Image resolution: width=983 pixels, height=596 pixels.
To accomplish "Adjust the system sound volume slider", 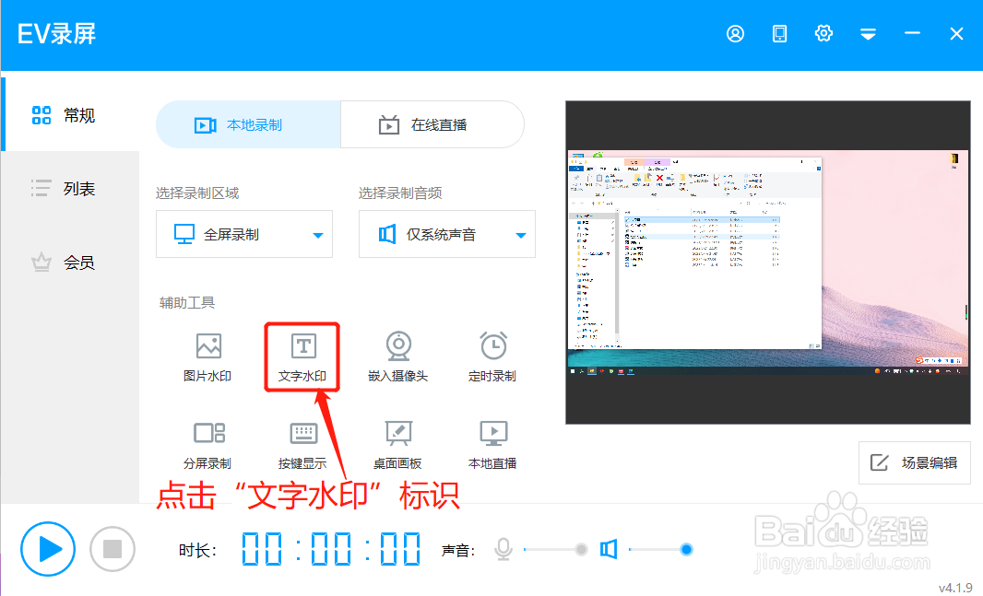I will tap(660, 550).
